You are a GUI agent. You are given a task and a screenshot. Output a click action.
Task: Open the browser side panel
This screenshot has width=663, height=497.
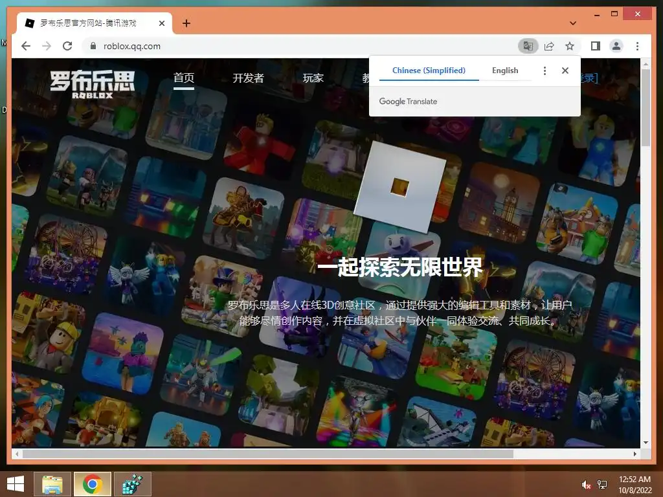tap(596, 46)
